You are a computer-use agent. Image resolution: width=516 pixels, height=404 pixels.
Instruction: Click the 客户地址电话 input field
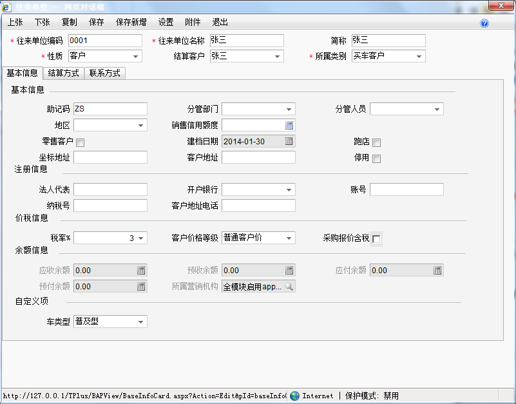coord(258,206)
